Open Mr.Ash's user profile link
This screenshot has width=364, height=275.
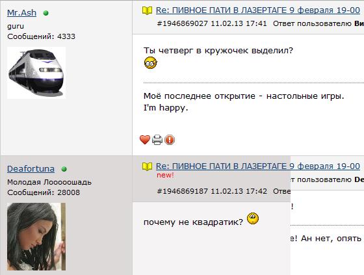(21, 13)
